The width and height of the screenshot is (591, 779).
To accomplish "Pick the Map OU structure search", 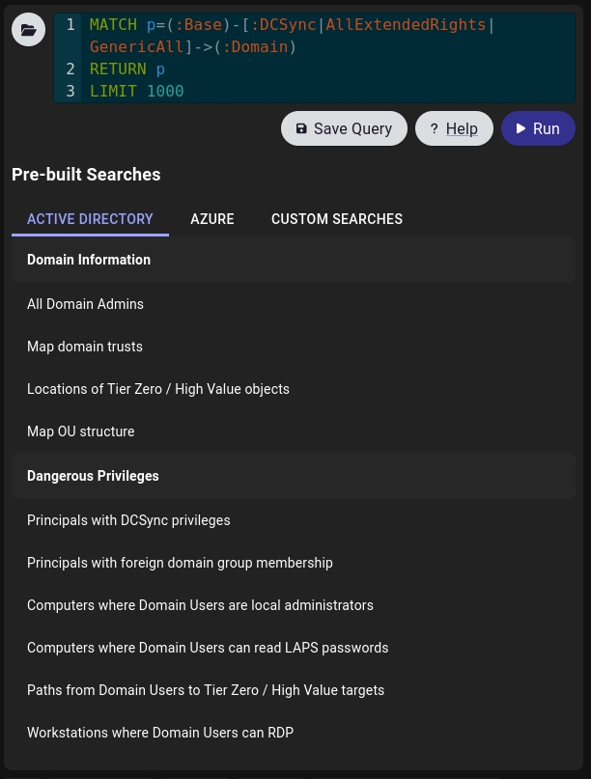I will 81,431.
